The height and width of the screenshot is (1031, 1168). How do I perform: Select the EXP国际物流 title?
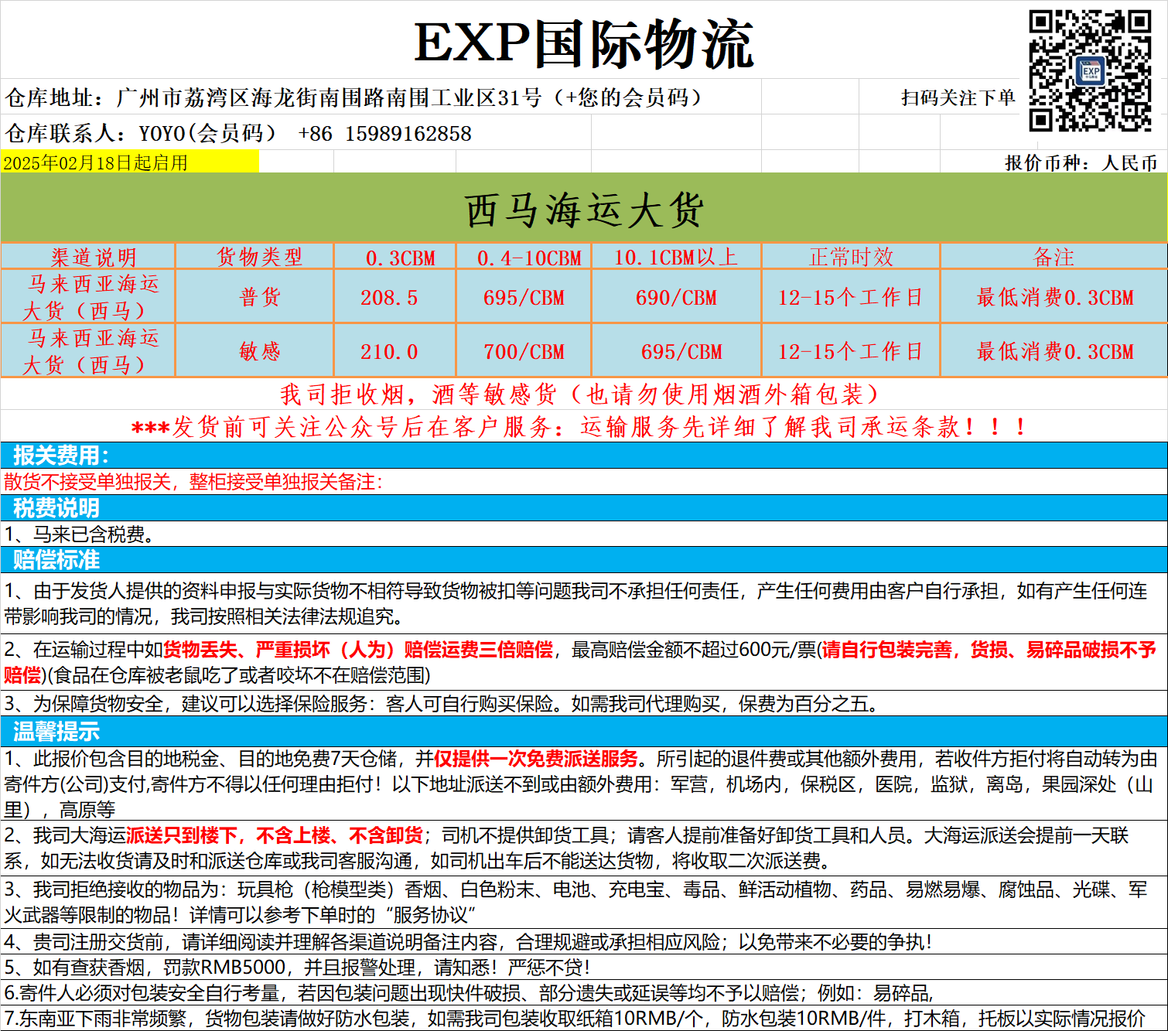(584, 43)
